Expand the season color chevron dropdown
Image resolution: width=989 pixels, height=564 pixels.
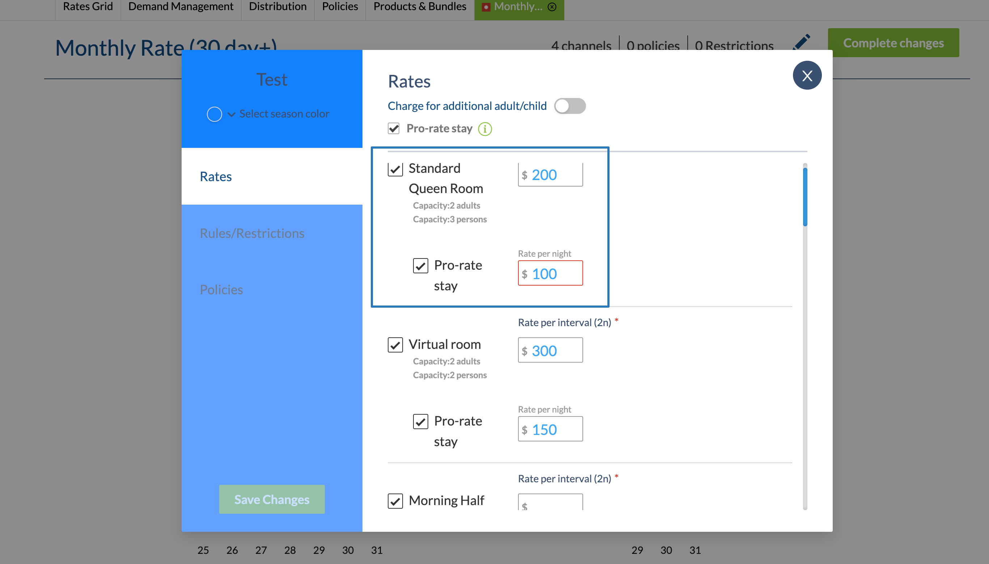[x=232, y=114]
